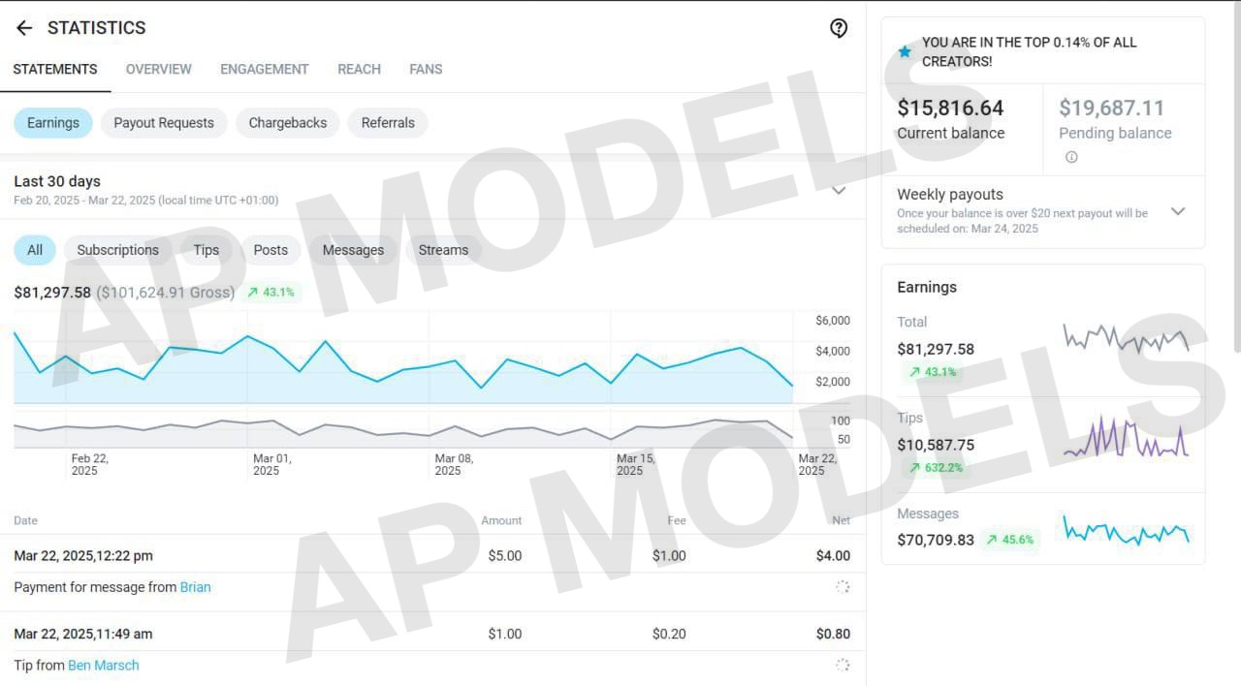Expand the Last 30 days date range chevron

pyautogui.click(x=839, y=190)
